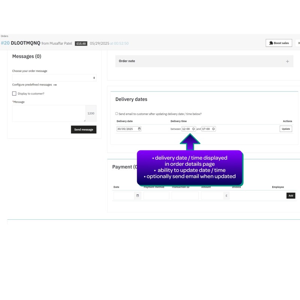Click the 17:00 end time field
The height and width of the screenshot is (300, 300).
208,129
